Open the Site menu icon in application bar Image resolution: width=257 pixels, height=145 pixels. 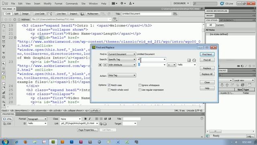click(x=131, y=3)
